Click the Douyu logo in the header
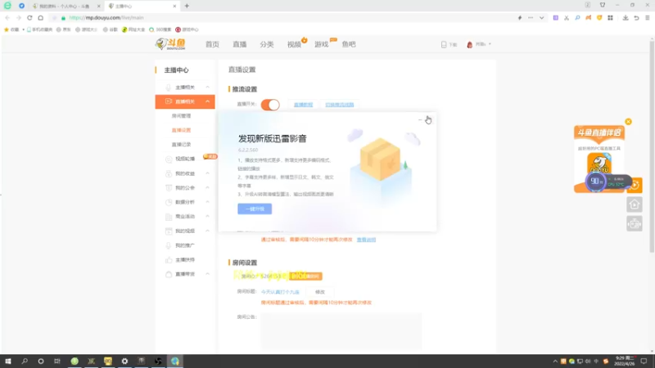 point(170,44)
